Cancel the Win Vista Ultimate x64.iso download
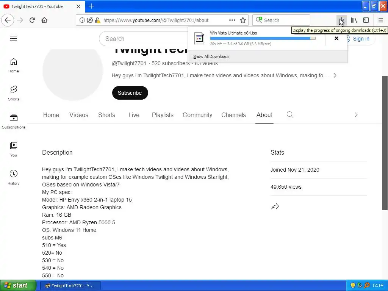 pos(336,38)
